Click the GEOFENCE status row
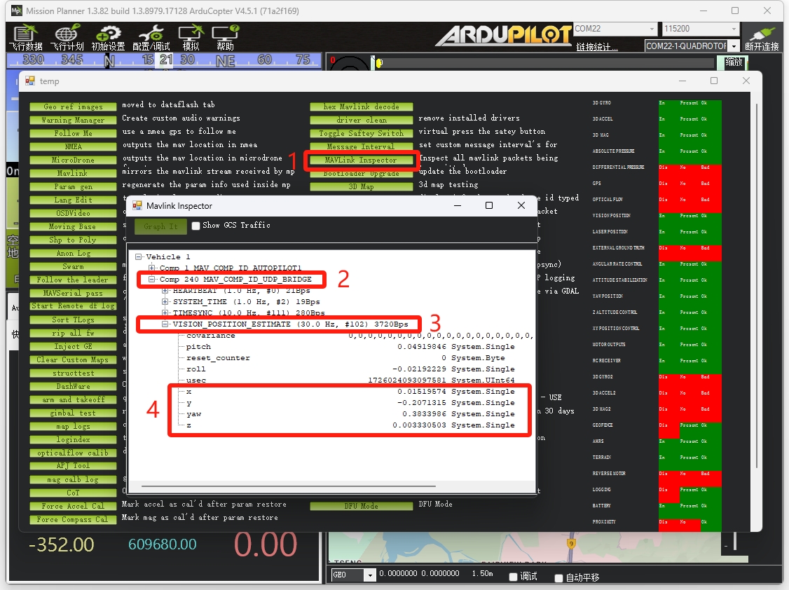 coord(657,425)
